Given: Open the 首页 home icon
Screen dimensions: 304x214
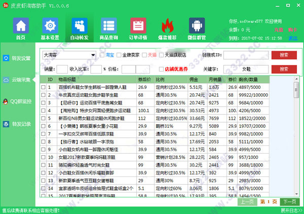Looking at the screenshot, I should click(21, 25).
